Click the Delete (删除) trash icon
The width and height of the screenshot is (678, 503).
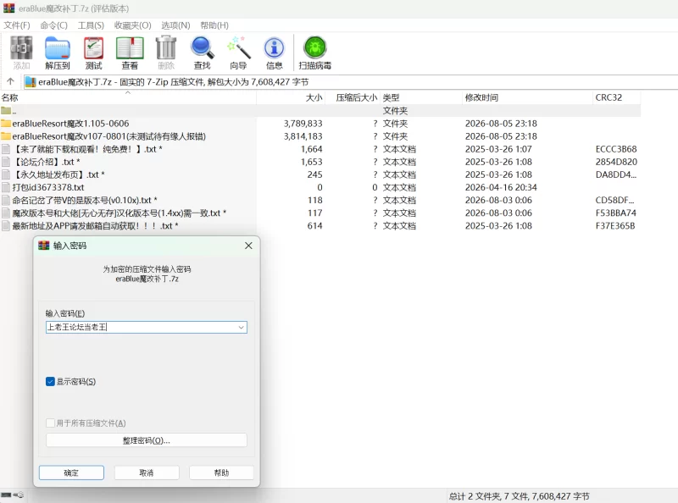click(166, 48)
